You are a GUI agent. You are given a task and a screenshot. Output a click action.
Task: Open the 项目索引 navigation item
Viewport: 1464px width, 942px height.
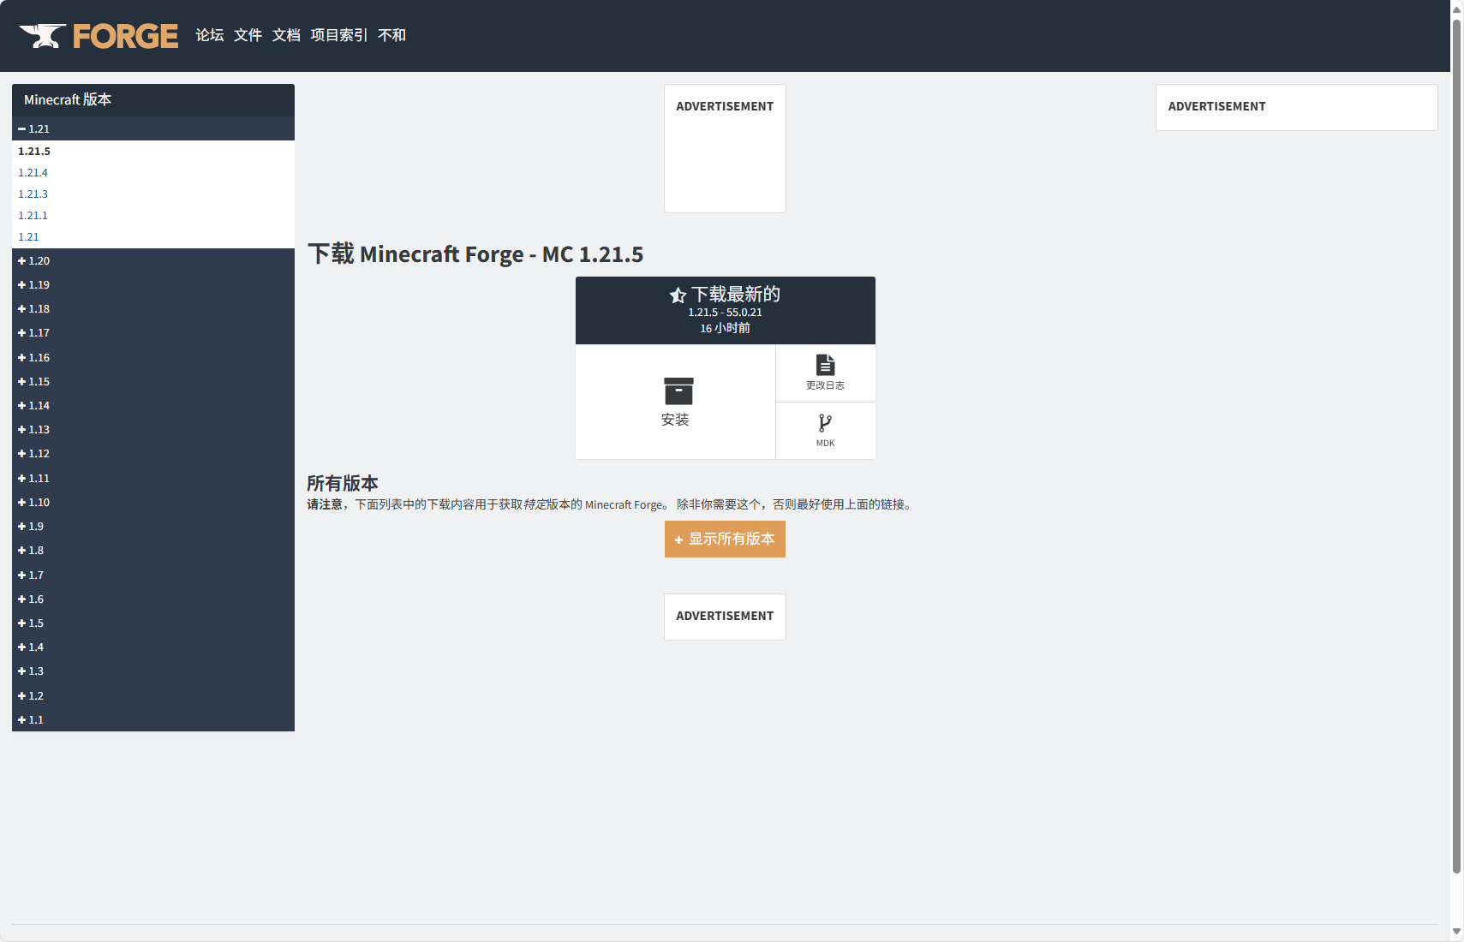[x=338, y=35]
